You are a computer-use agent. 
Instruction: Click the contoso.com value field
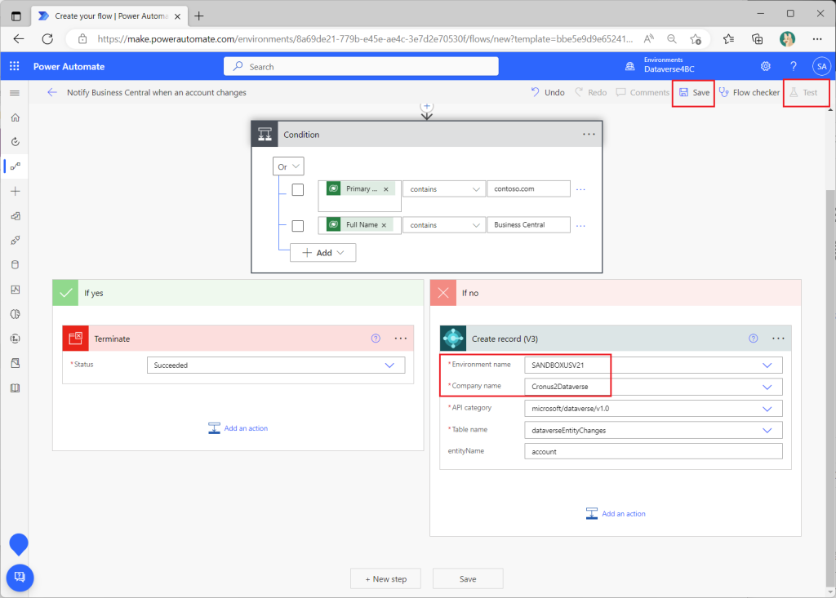528,188
